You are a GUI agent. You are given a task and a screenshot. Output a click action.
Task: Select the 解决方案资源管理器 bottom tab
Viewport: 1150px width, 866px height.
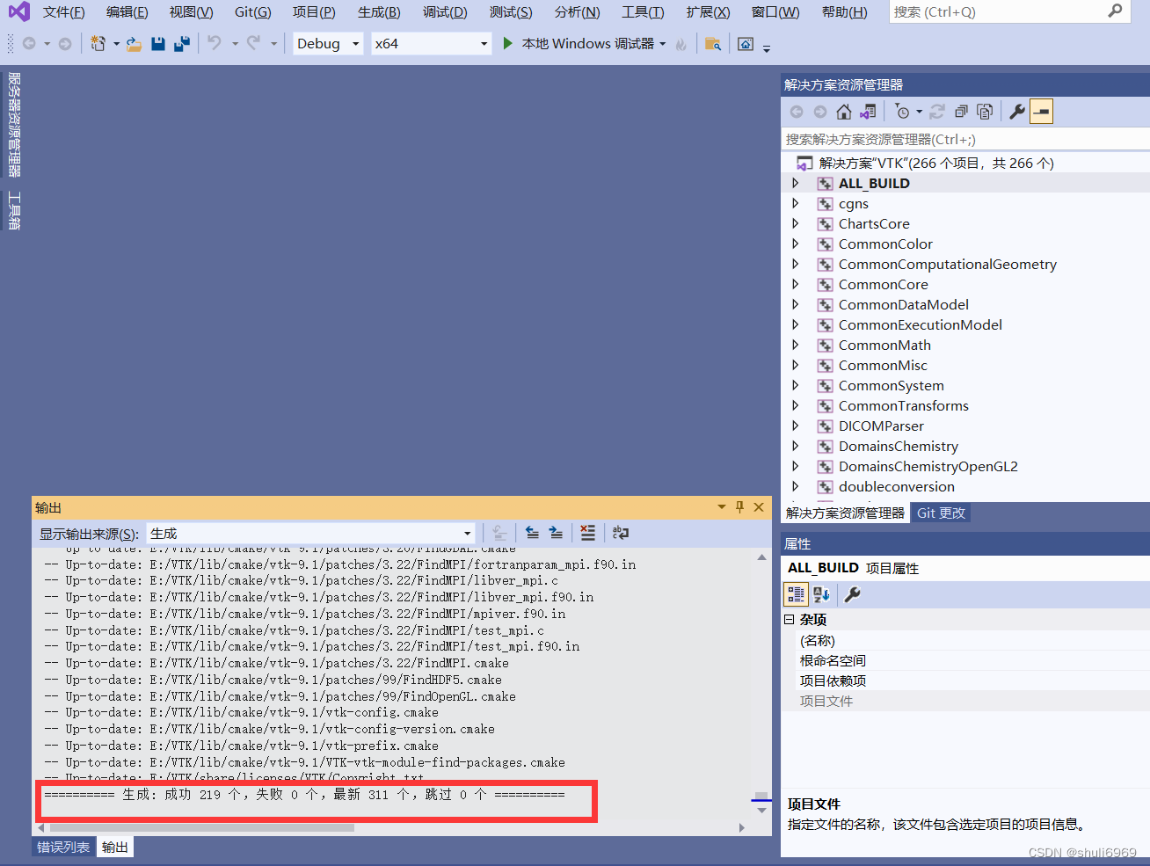[845, 513]
